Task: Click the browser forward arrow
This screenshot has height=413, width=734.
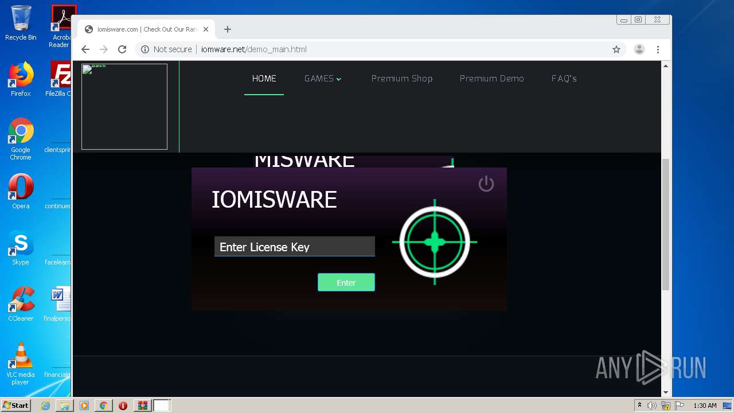Action: tap(104, 49)
